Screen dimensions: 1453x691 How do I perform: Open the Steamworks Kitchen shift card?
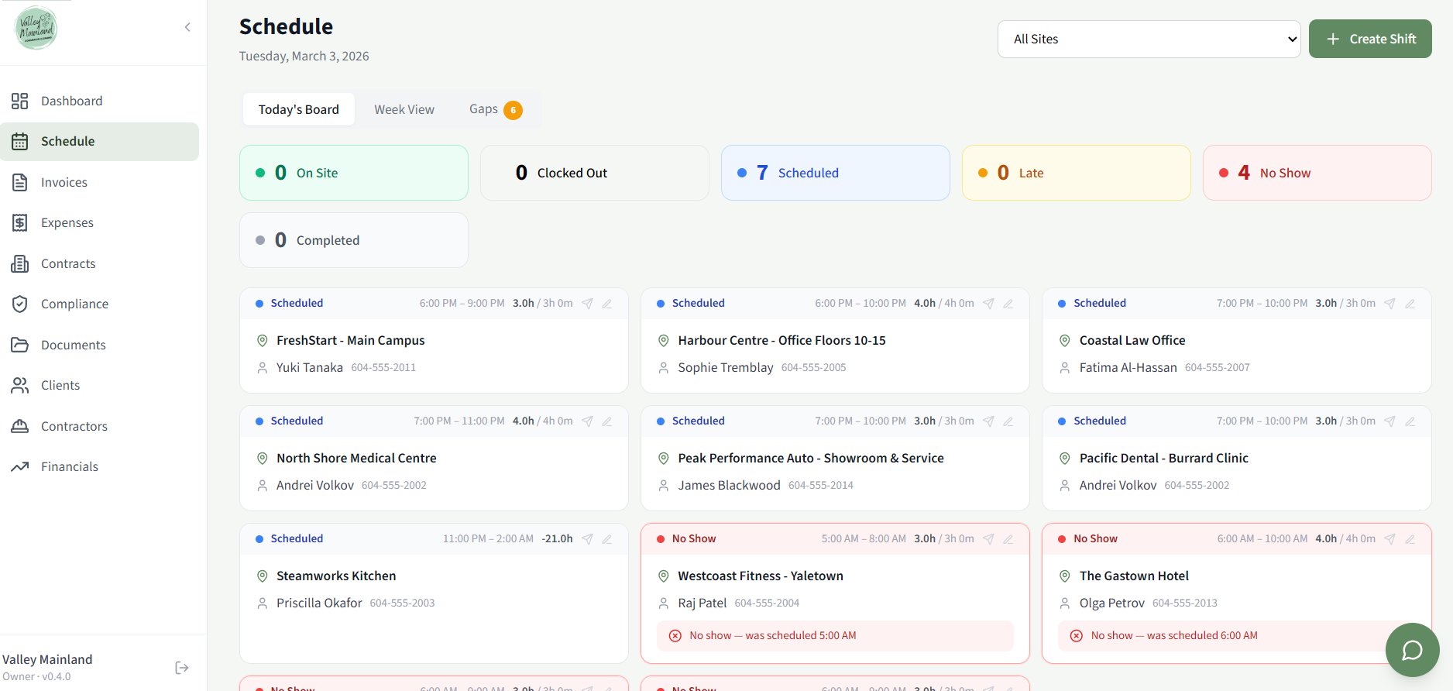tap(434, 589)
